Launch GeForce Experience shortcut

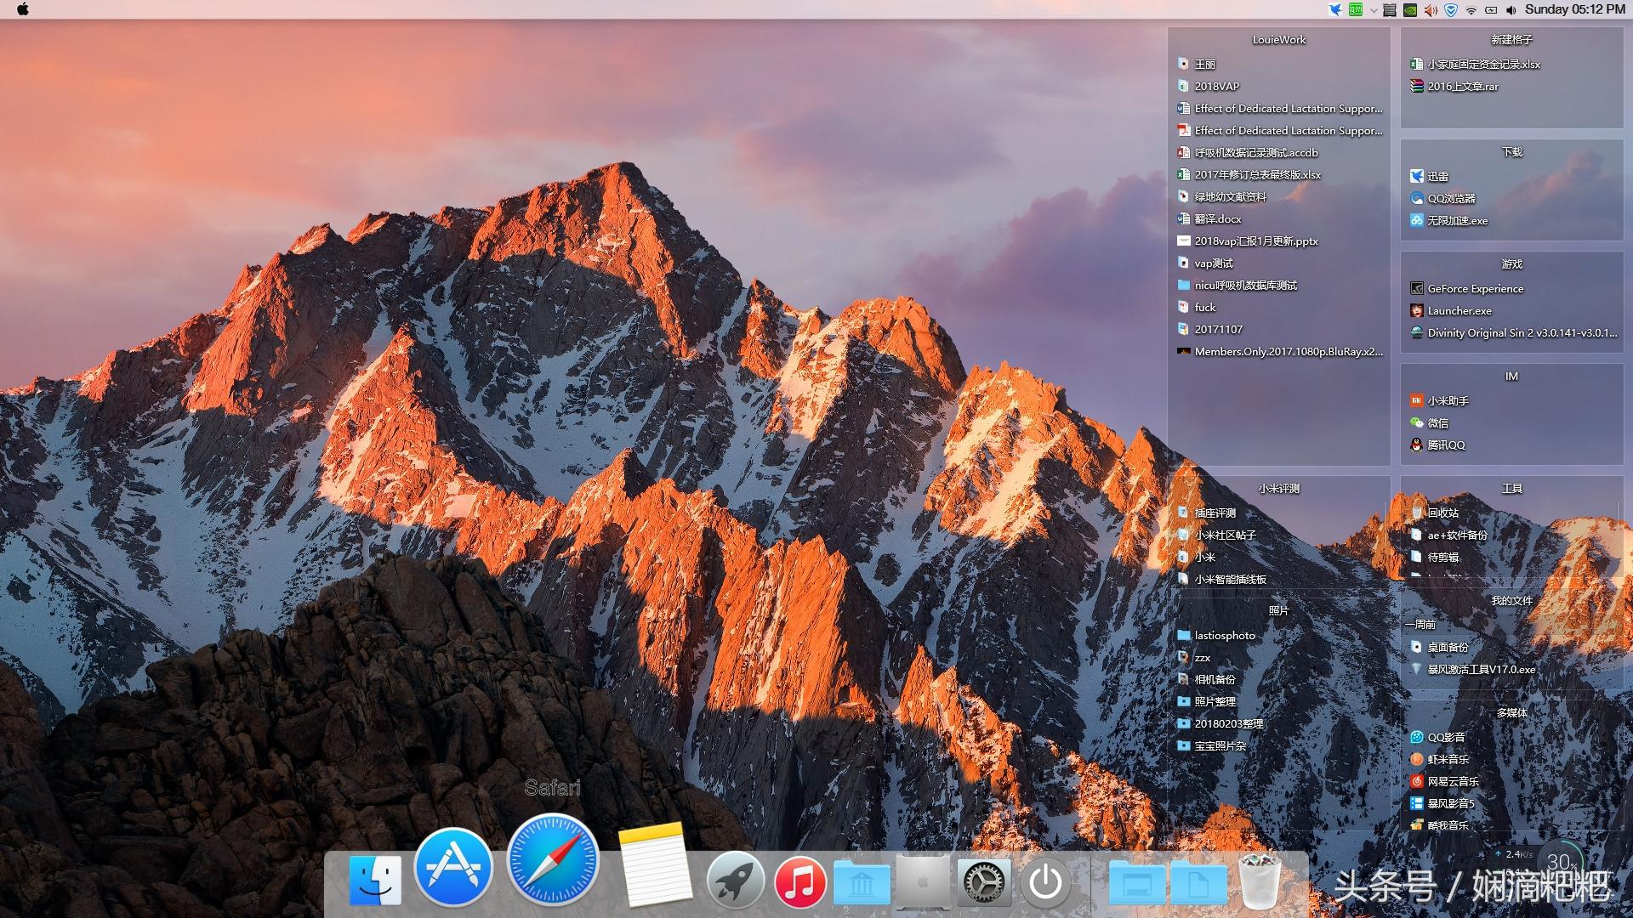click(1475, 289)
